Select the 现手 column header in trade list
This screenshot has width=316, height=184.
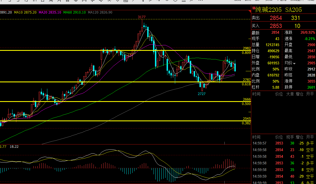(x=290, y=137)
